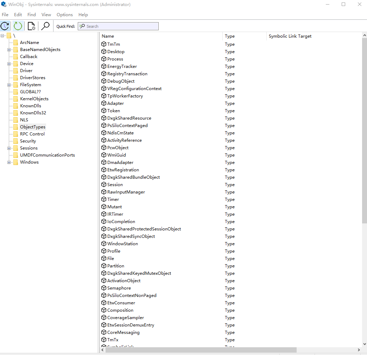The image size is (367, 355).
Task: Select the GLOBAL?? tree item
Action: coord(30,92)
